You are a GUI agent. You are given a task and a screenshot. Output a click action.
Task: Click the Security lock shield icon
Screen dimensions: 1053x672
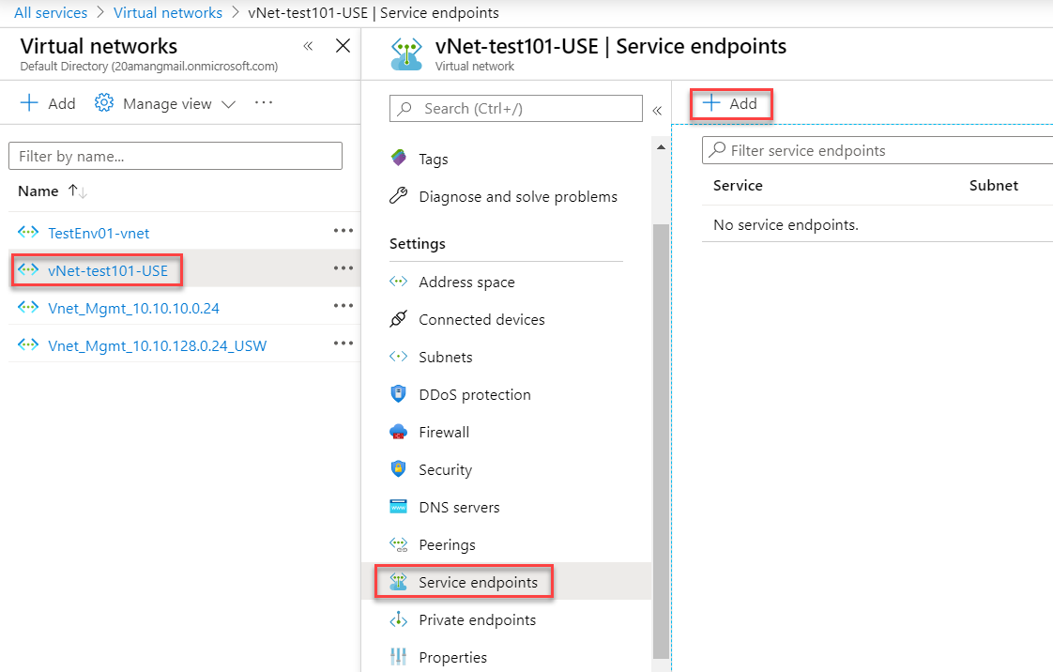pyautogui.click(x=398, y=469)
